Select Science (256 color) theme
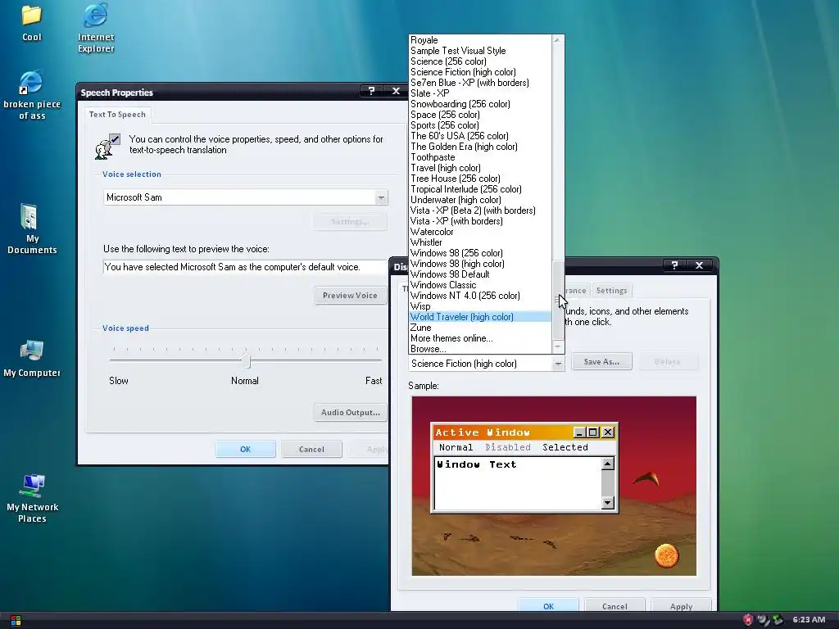The width and height of the screenshot is (839, 629). coord(480,61)
